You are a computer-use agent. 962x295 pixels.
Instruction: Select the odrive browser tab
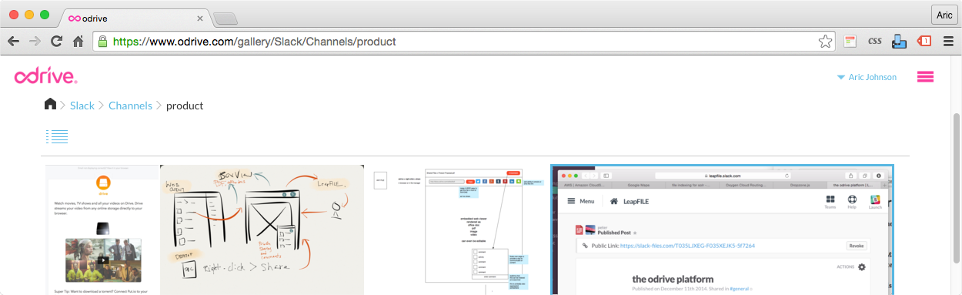point(136,18)
